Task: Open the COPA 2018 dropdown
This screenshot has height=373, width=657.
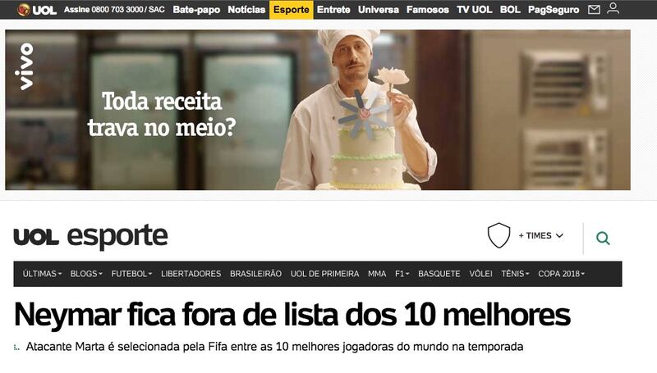Action: pos(561,274)
